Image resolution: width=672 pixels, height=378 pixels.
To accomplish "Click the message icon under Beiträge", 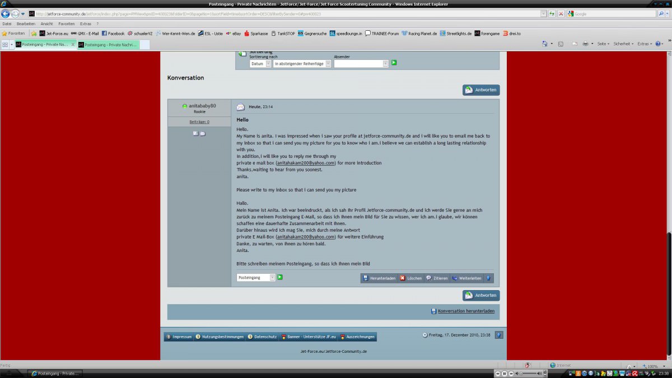I will click(x=203, y=133).
